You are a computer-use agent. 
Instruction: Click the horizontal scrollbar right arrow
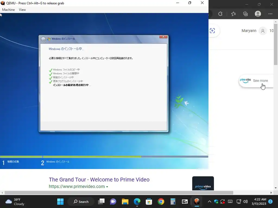pos(271,193)
